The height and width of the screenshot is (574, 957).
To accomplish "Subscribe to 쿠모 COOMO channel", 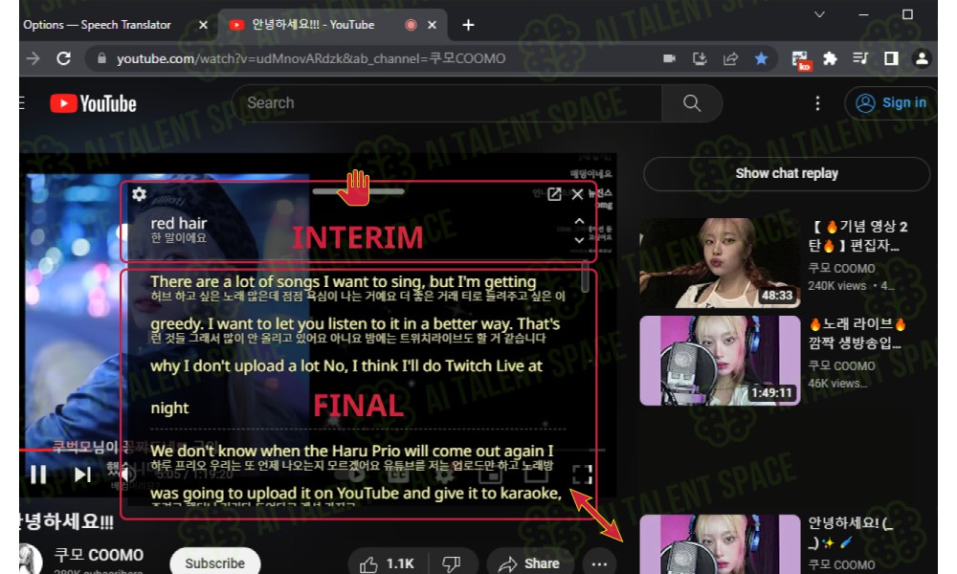I will pyautogui.click(x=214, y=563).
